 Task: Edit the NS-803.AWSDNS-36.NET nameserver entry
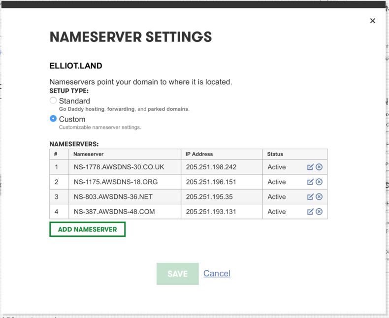tap(310, 197)
